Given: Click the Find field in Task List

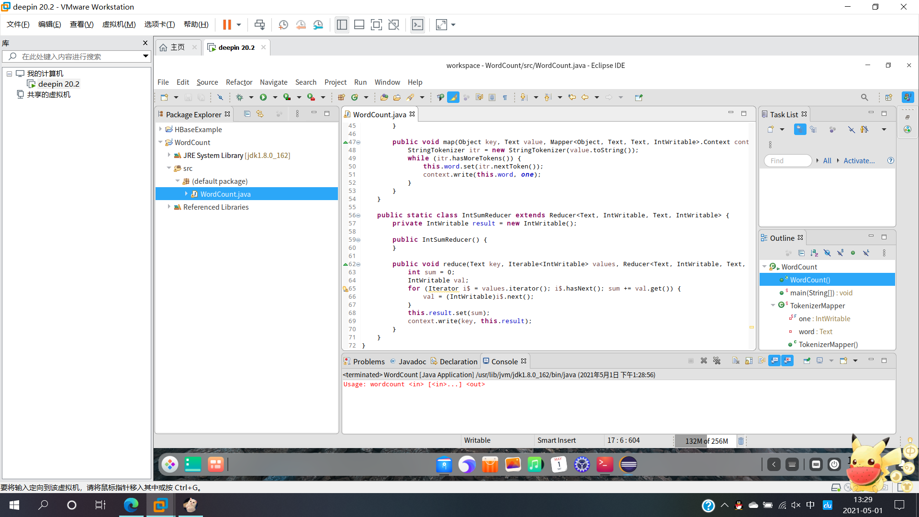Looking at the screenshot, I should tap(787, 161).
